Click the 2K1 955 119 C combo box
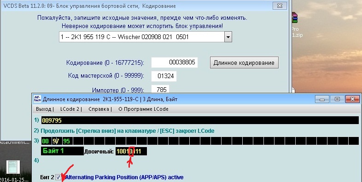This screenshot has width=362, height=182. pos(146,37)
